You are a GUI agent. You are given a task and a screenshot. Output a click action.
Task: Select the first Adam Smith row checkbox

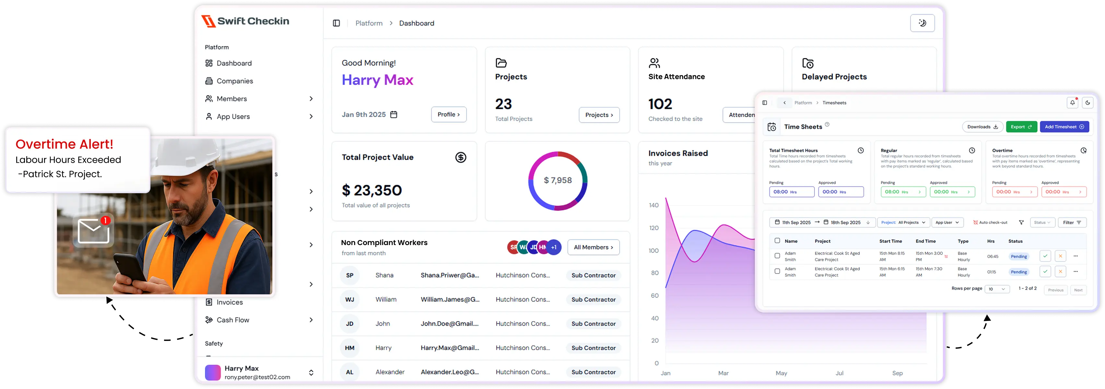point(777,256)
